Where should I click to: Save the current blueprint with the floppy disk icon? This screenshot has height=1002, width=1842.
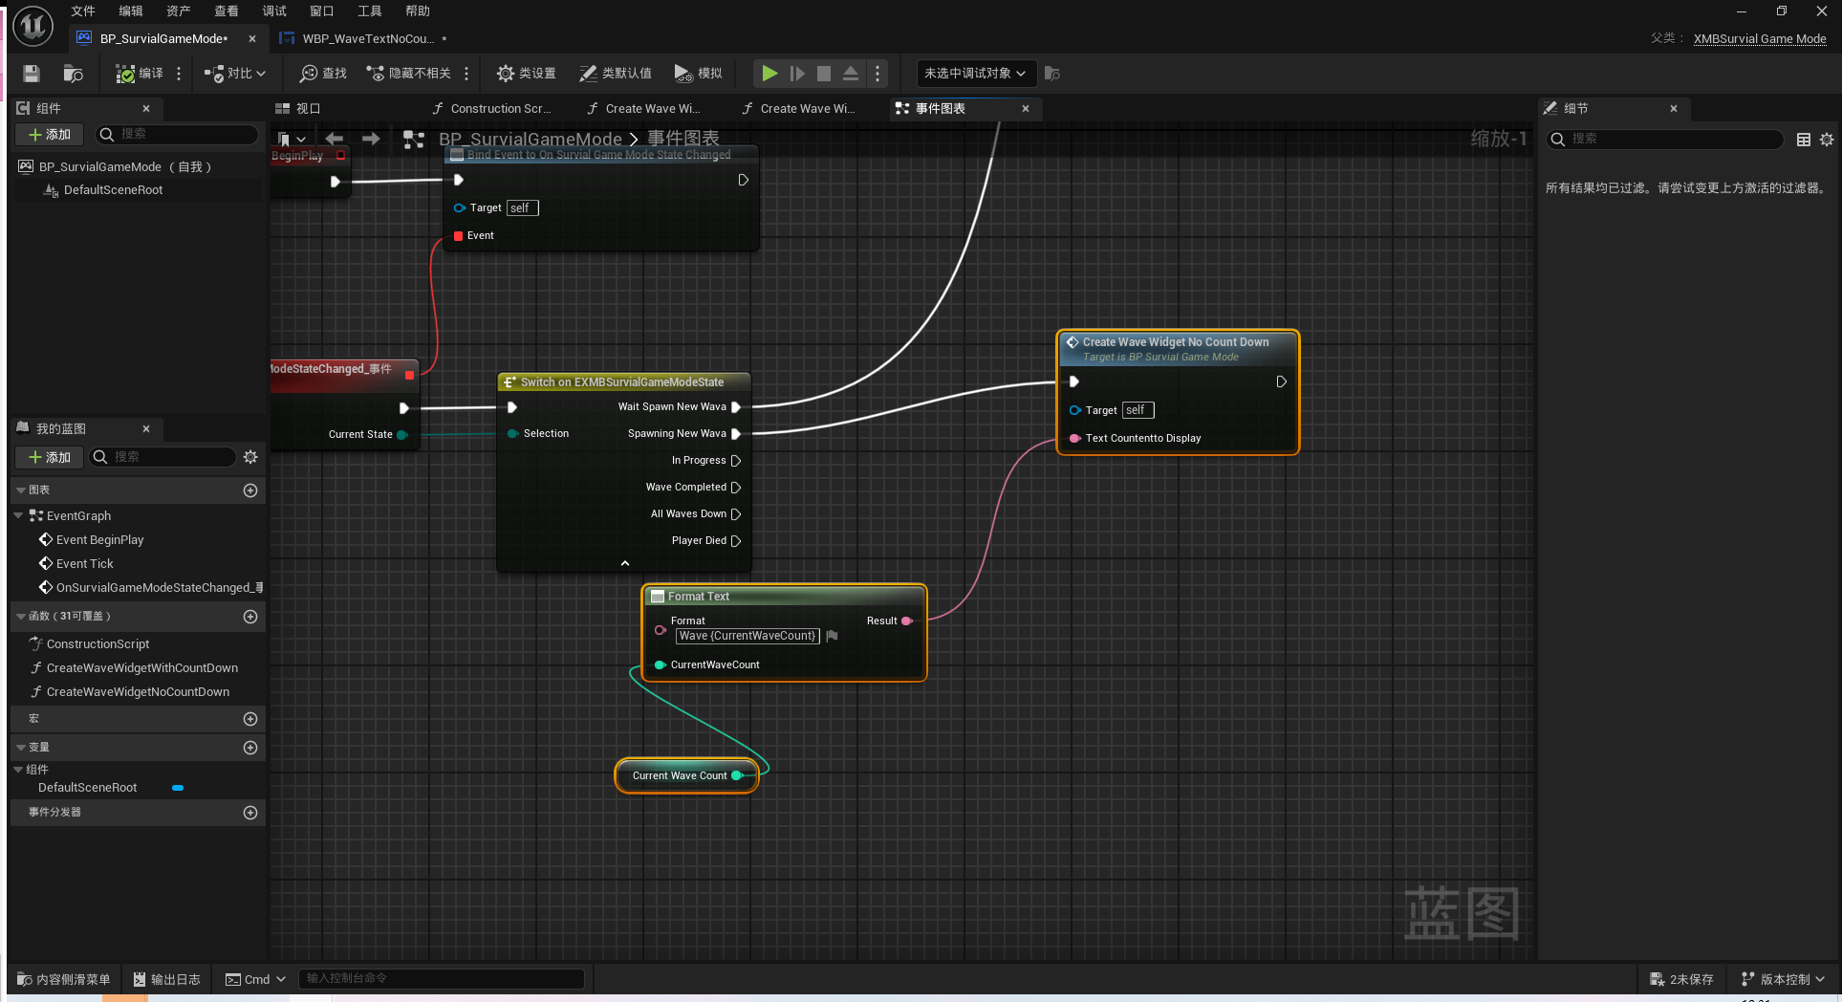click(x=32, y=74)
